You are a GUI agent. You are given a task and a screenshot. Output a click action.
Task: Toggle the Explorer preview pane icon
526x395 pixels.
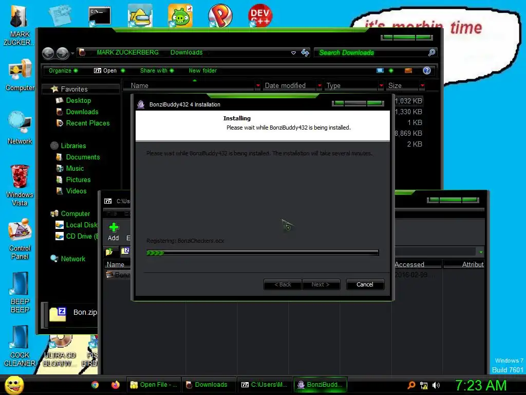pos(408,70)
